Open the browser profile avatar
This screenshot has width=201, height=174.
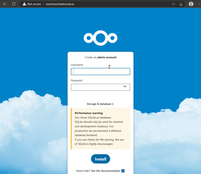click(191, 4)
